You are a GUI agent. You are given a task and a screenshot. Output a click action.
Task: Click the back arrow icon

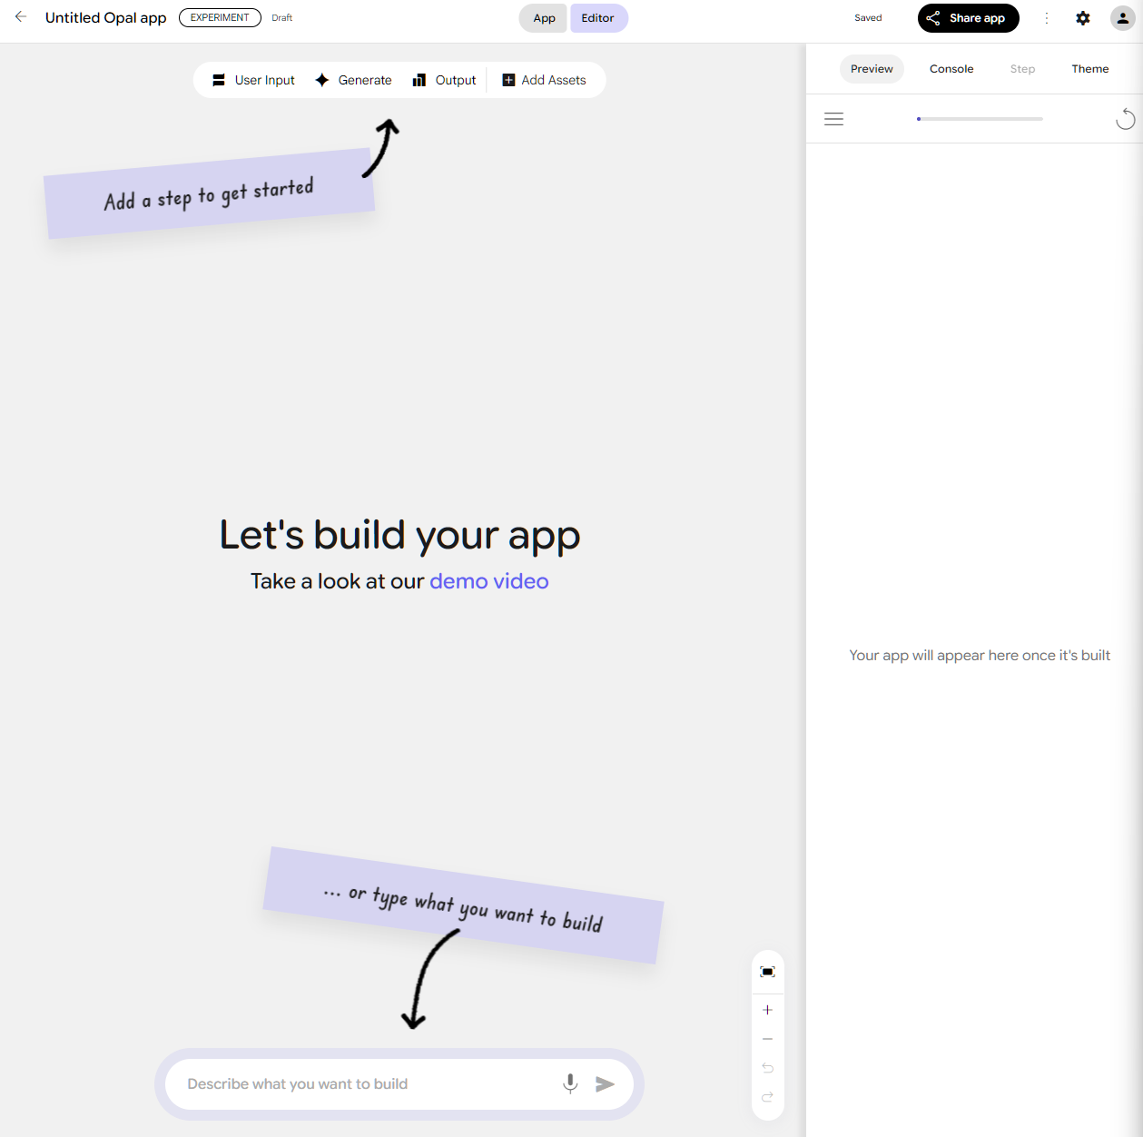(21, 17)
